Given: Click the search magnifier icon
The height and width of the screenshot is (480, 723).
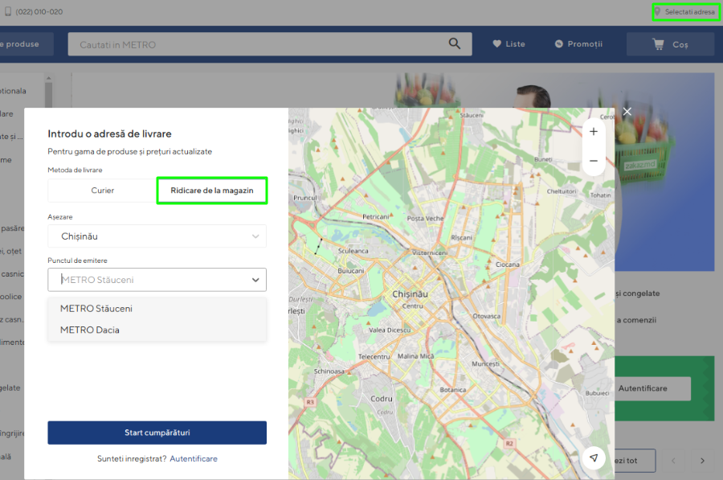Looking at the screenshot, I should tap(455, 44).
